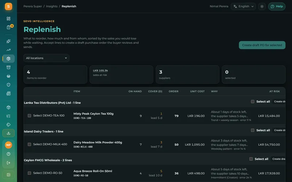The height and width of the screenshot is (182, 292).
Task: Go to Perera Super breadcrumb
Action: [x=32, y=6]
